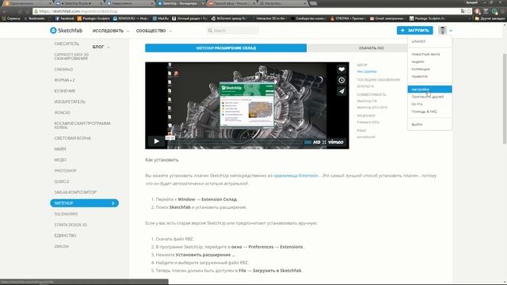
Task: Open the СООБЩЕСТВО dropdown menu
Action: tap(154, 31)
